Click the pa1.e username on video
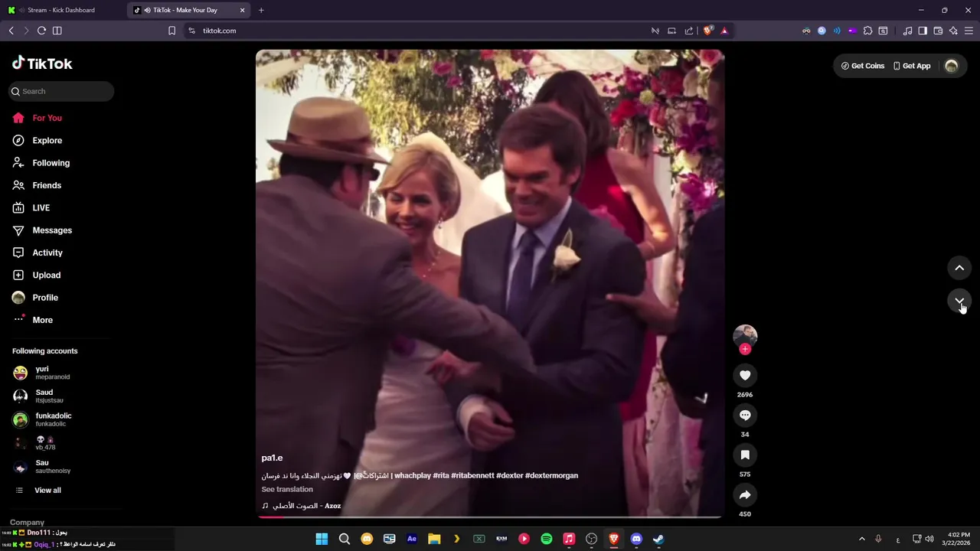 point(272,458)
